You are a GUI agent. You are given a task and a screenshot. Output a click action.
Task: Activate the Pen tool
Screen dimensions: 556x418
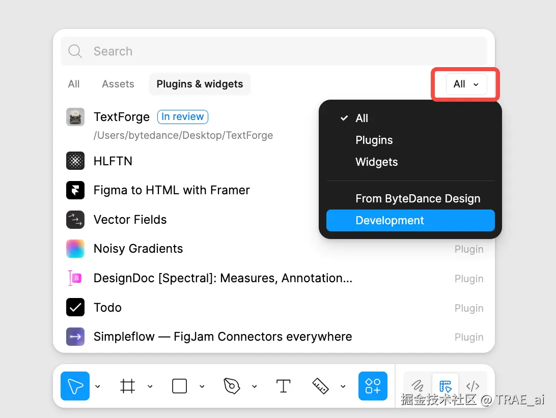[232, 386]
